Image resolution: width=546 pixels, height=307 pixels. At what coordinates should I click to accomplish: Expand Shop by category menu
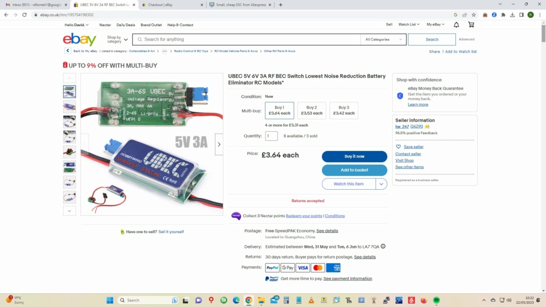point(117,39)
